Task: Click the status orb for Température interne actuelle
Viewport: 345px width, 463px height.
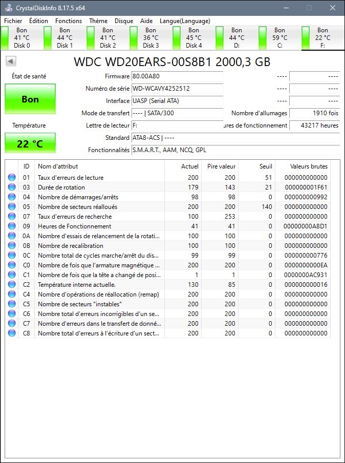Action: pos(12,285)
